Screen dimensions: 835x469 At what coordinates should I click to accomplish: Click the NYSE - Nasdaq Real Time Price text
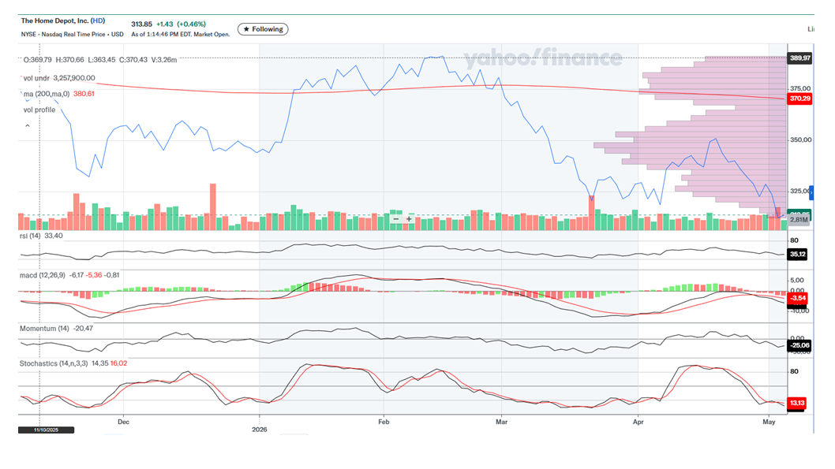tap(63, 34)
